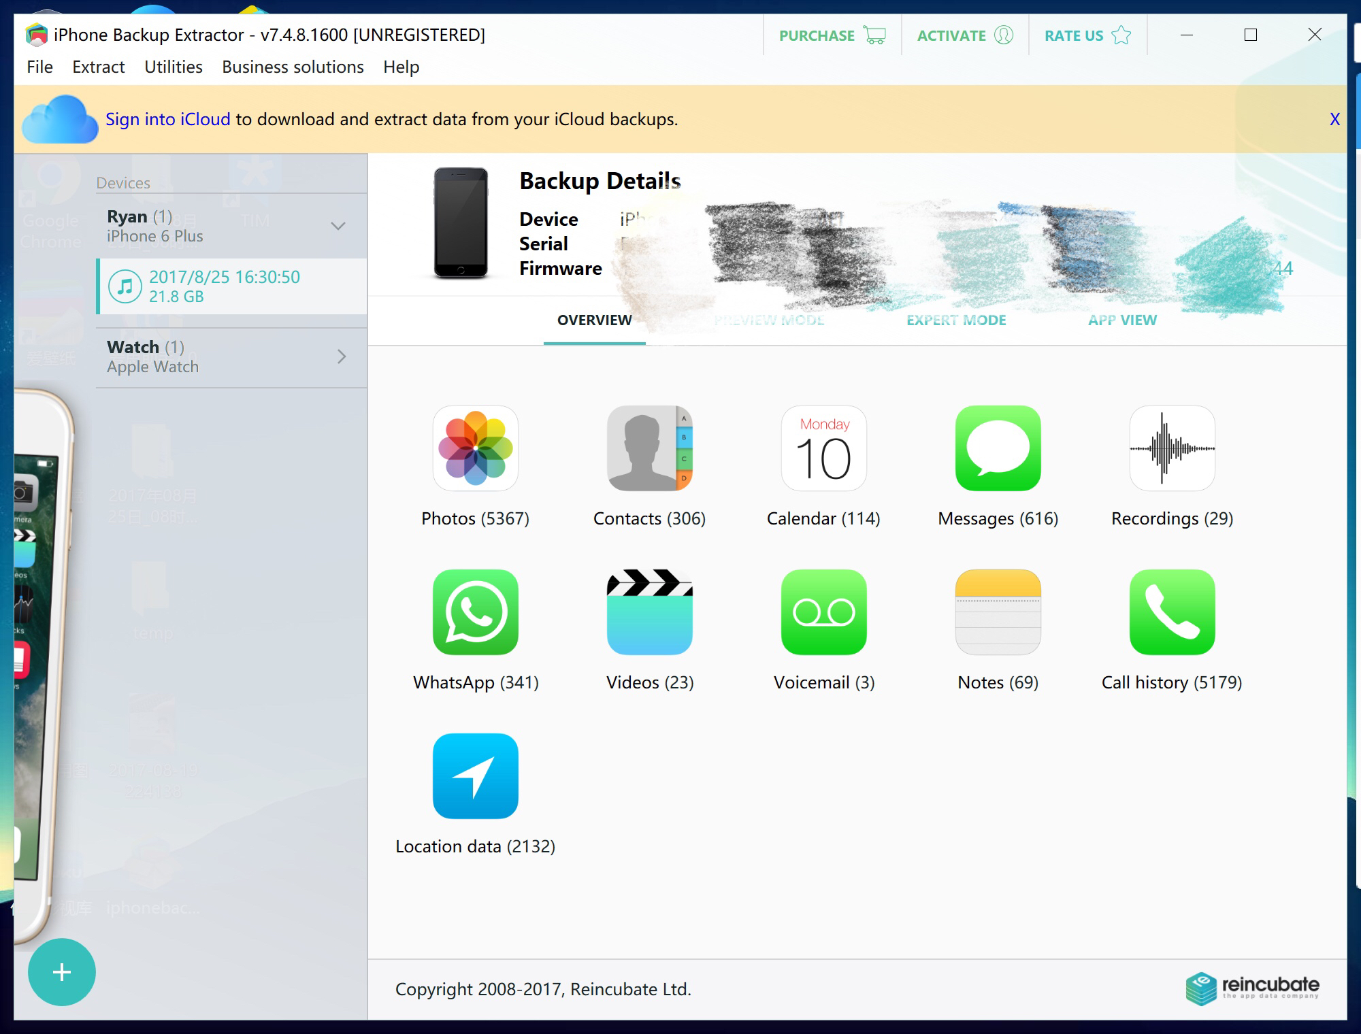Image resolution: width=1361 pixels, height=1034 pixels.
Task: Select the 2017/8/25 16:30:50 backup entry
Action: click(x=225, y=286)
